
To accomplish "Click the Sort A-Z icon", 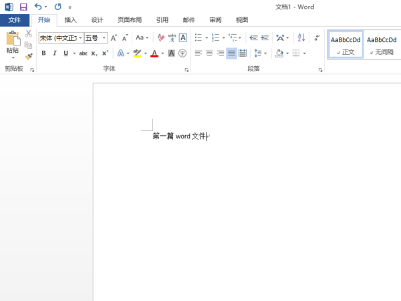I will (301, 38).
